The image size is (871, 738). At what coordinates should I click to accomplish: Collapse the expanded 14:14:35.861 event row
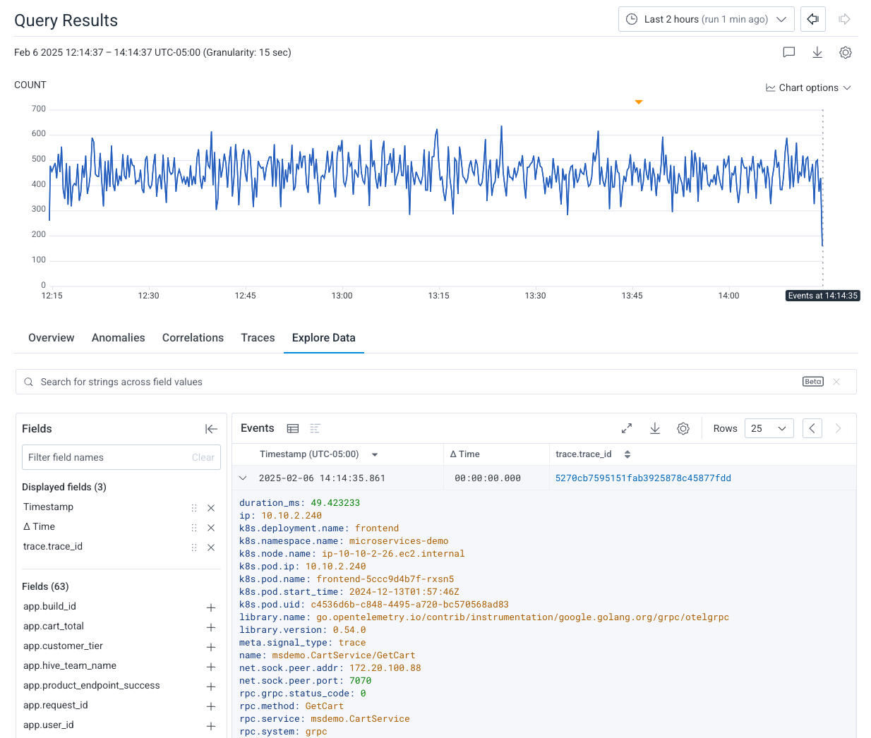point(242,478)
